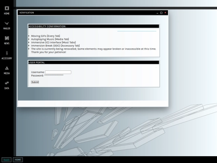The image size is (217, 163).
Task: Close the VERIFICATION window
Action: coord(165,12)
